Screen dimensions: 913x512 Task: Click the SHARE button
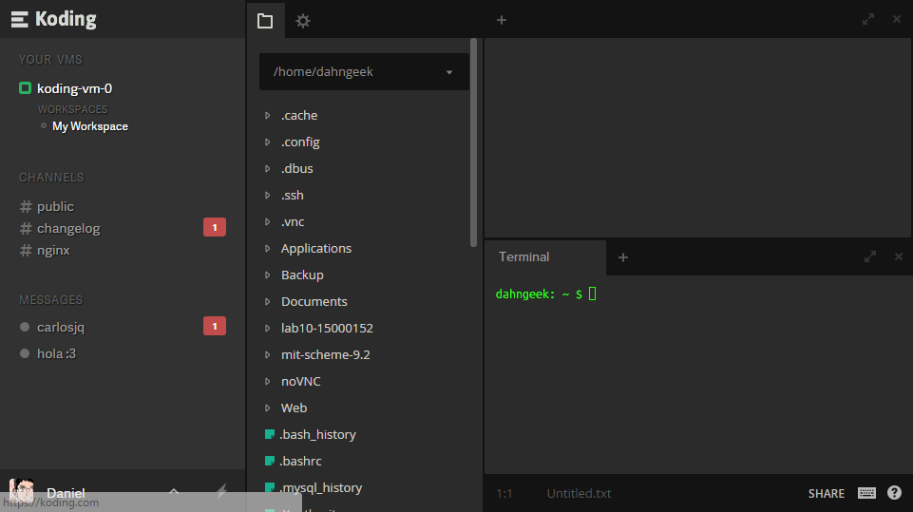tap(827, 493)
